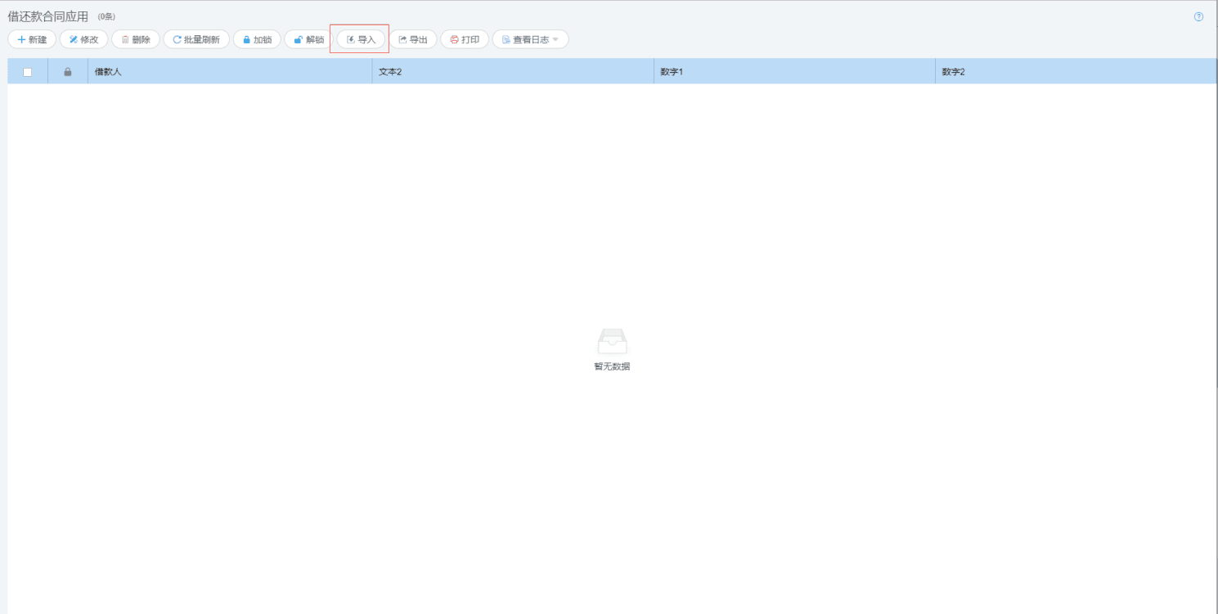1218x614 pixels.
Task: Click the 删除 delete button
Action: tap(136, 39)
